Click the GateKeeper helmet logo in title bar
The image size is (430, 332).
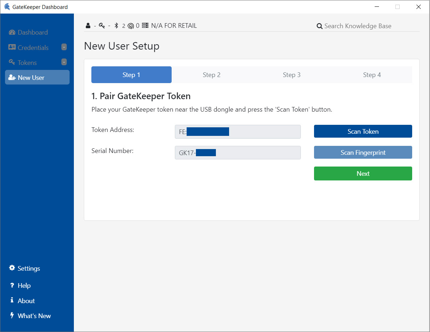pos(7,7)
